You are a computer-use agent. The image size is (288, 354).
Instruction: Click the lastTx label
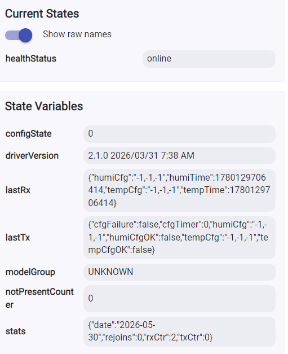17,238
